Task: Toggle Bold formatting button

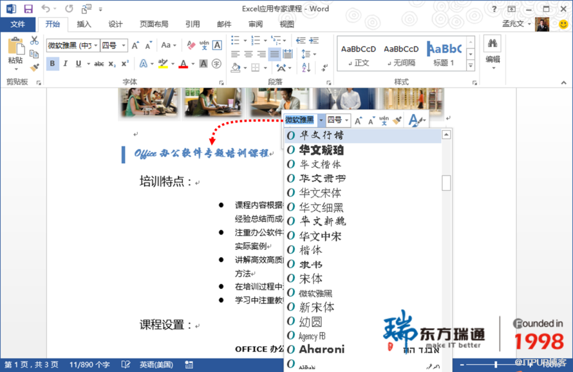Action: click(52, 64)
